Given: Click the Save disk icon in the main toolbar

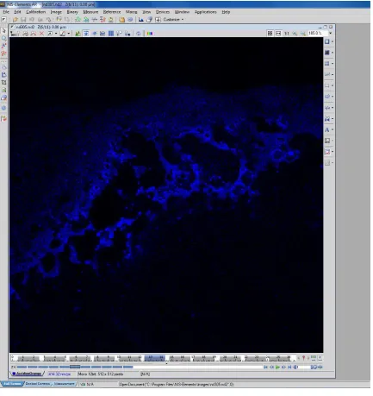Looking at the screenshot, I should [x=23, y=20].
